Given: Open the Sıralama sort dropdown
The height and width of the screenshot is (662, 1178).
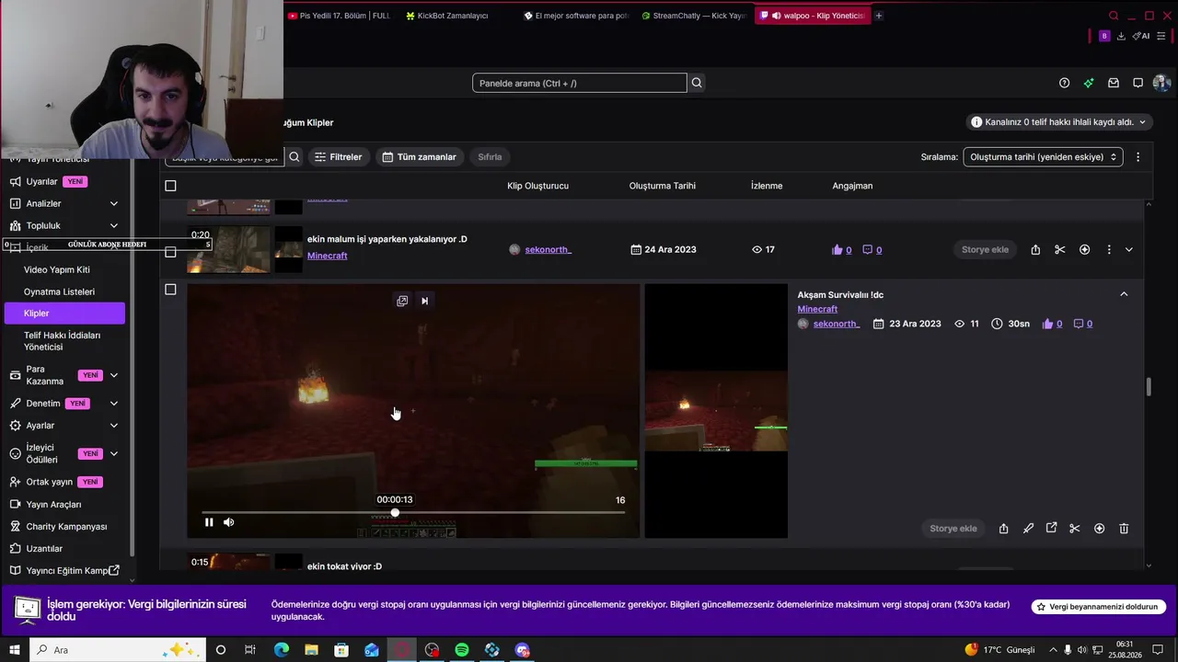Looking at the screenshot, I should pyautogui.click(x=1043, y=157).
